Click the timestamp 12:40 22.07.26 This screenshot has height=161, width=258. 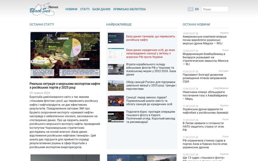click(190, 50)
